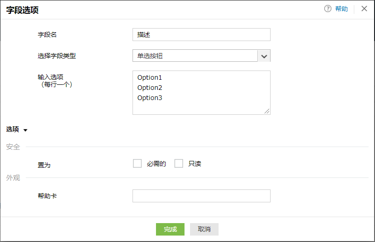The image size is (375, 242).
Task: Click the Option1 line in options box
Action: coord(150,77)
